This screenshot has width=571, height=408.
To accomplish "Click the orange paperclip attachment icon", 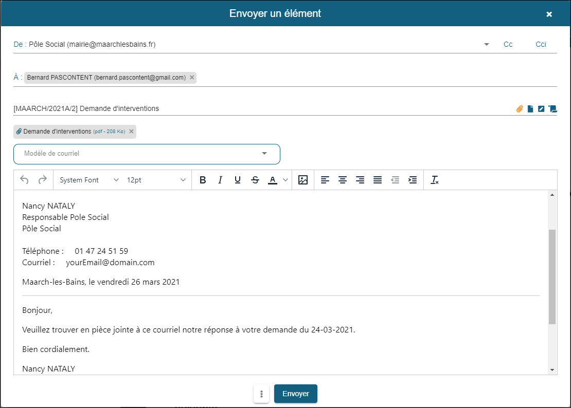I will pos(520,109).
